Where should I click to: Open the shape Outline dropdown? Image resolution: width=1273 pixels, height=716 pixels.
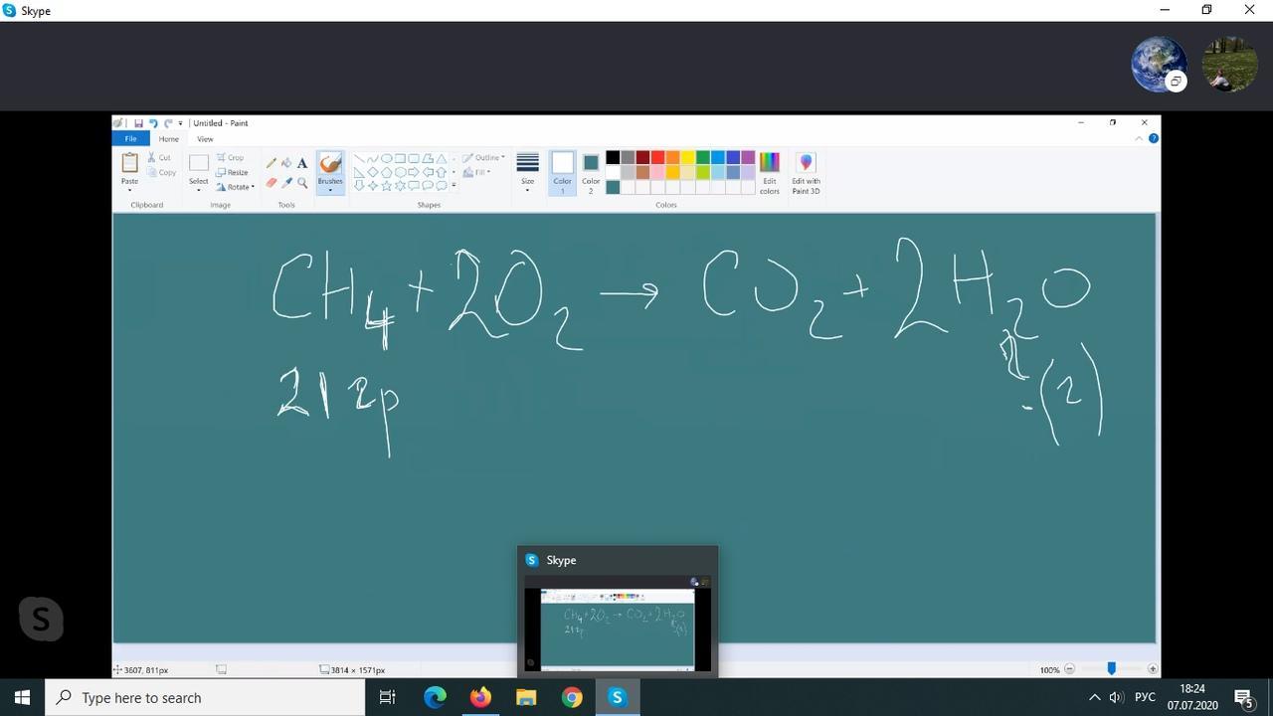point(483,157)
